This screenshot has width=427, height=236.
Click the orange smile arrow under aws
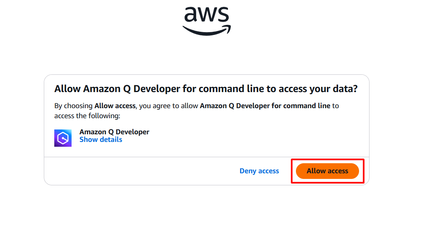(207, 31)
